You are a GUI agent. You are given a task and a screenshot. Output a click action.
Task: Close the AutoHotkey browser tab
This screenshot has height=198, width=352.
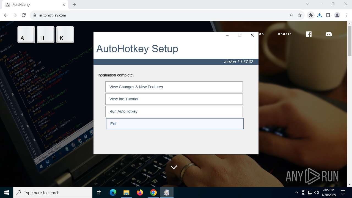(64, 5)
